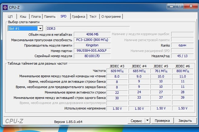
Task: Open the О программе tab
Action: pos(111,17)
